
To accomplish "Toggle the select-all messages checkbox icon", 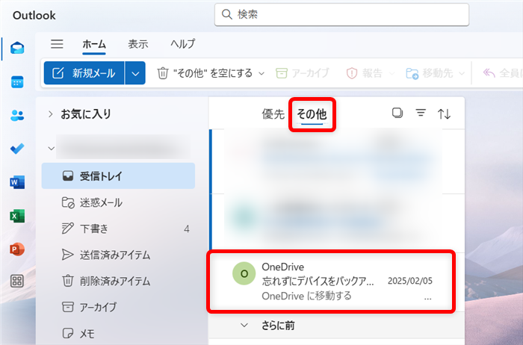I will 397,114.
